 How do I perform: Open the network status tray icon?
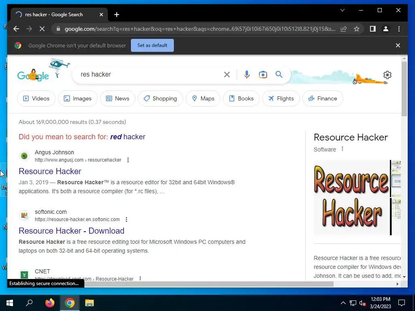(353, 303)
